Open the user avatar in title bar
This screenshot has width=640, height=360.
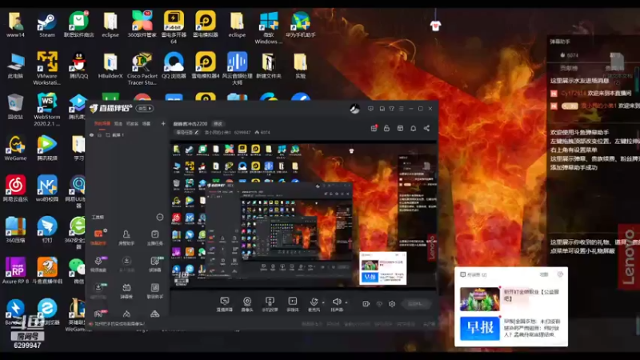354,109
